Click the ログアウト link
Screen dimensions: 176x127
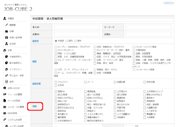(169, 3)
